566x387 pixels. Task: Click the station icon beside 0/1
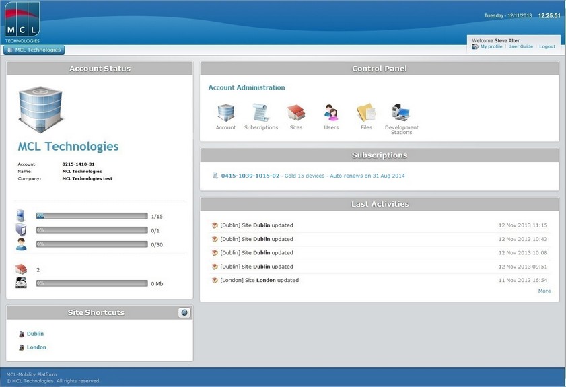coord(21,230)
